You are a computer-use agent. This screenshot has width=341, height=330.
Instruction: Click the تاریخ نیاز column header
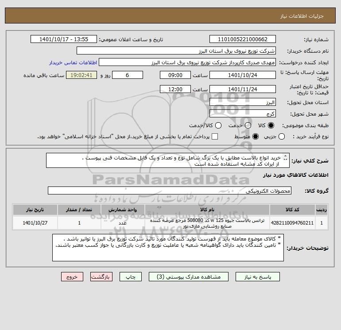[x=35, y=210]
